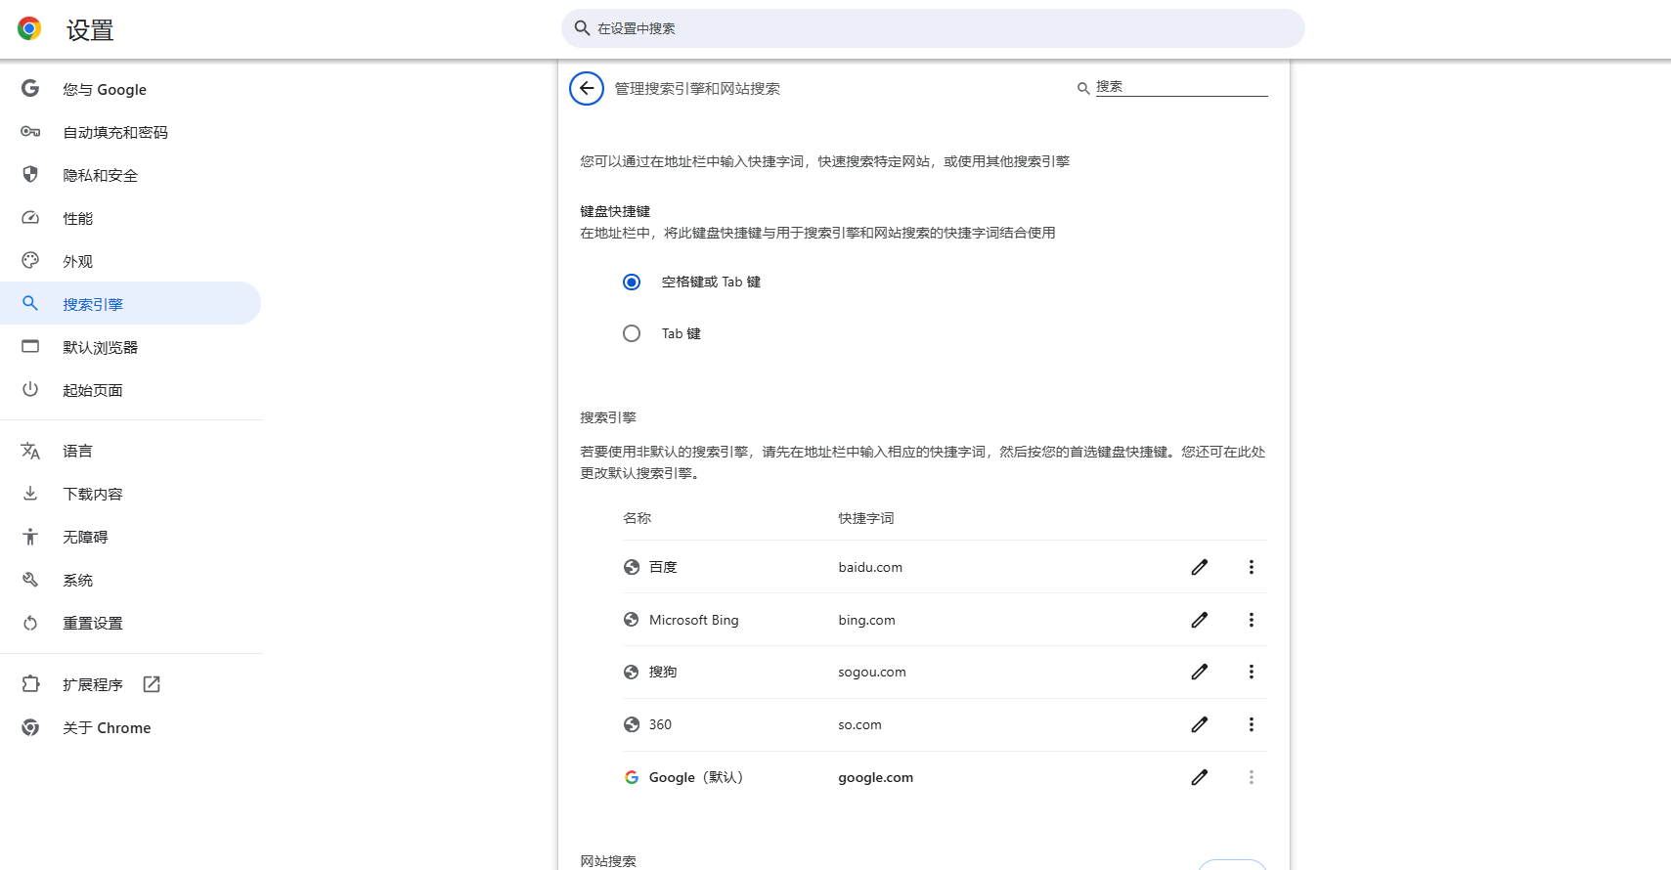
Task: Click the shield icon for privacy
Action: point(30,174)
